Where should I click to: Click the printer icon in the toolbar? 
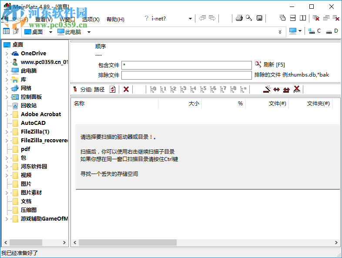tap(239, 18)
